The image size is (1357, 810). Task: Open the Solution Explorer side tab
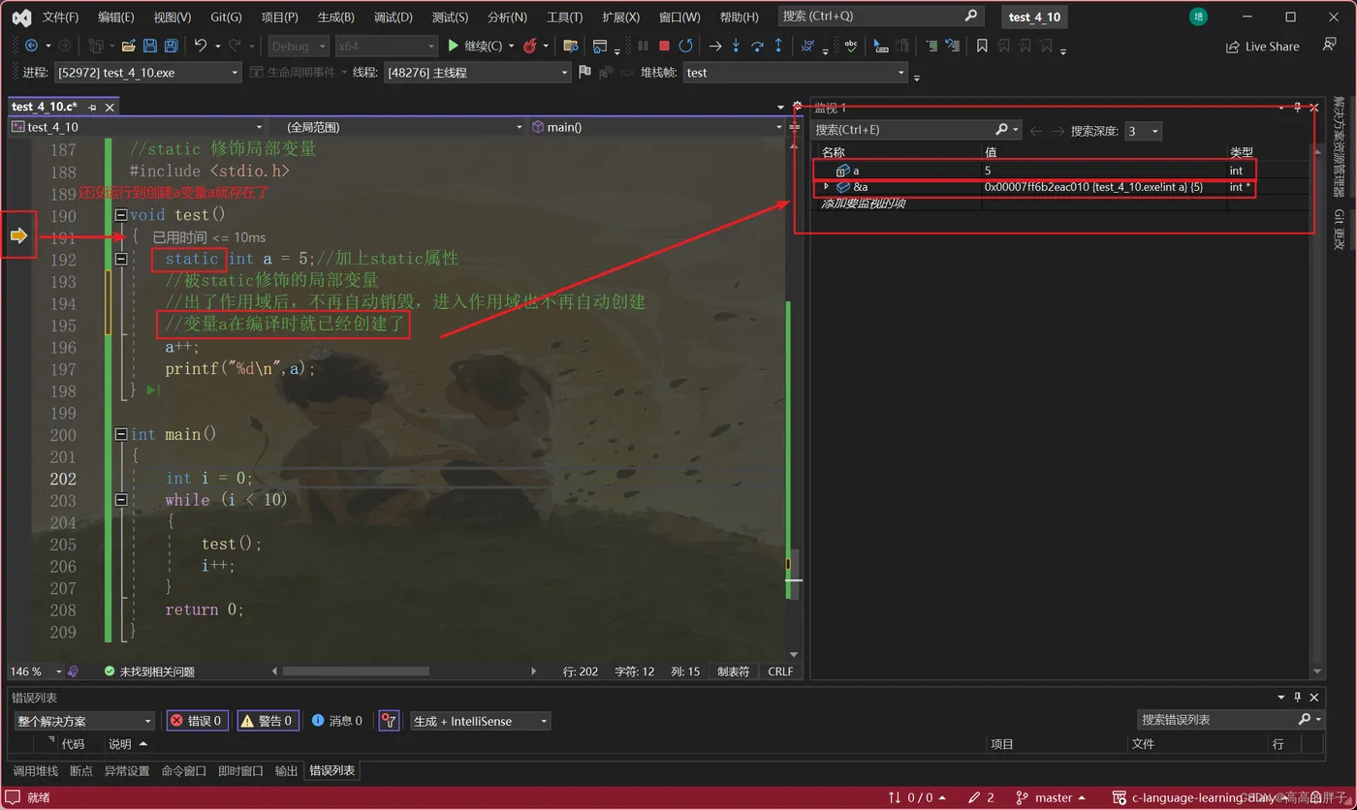point(1339,147)
